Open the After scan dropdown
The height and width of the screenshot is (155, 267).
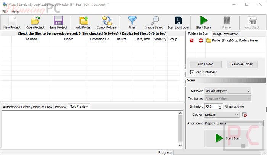pos(234,123)
